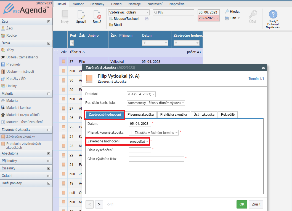Screen dimensions: 292x211
Task: Click the Hledat search magnifier icon
Action: [x=227, y=12]
